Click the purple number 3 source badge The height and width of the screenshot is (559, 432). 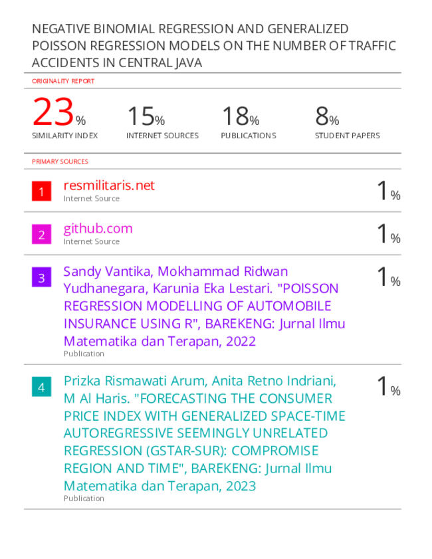click(41, 277)
